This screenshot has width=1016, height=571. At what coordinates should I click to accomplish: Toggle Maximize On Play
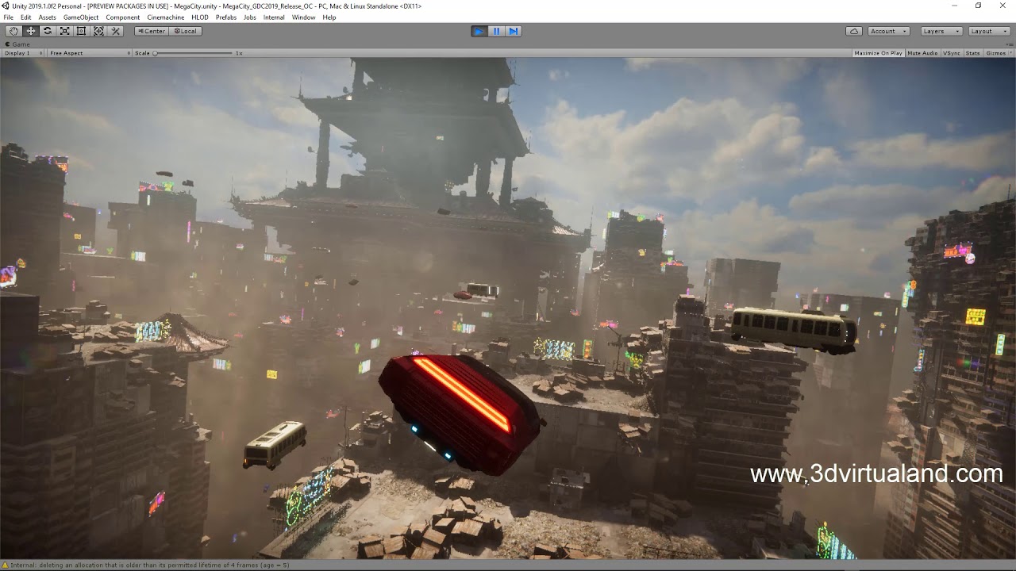coord(878,53)
